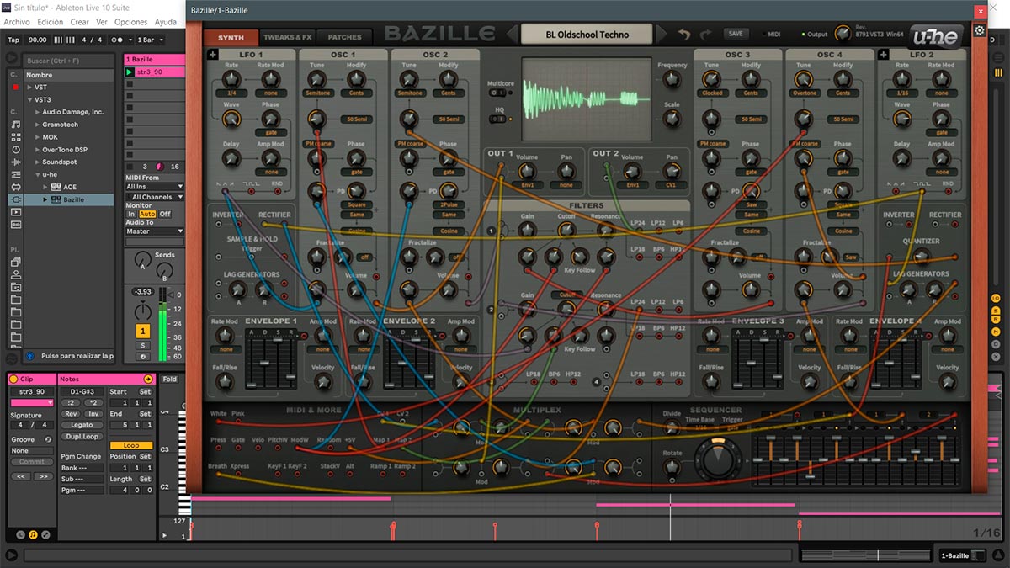Solo the Bazille track with S button
This screenshot has width=1010, height=568.
pyautogui.click(x=143, y=345)
